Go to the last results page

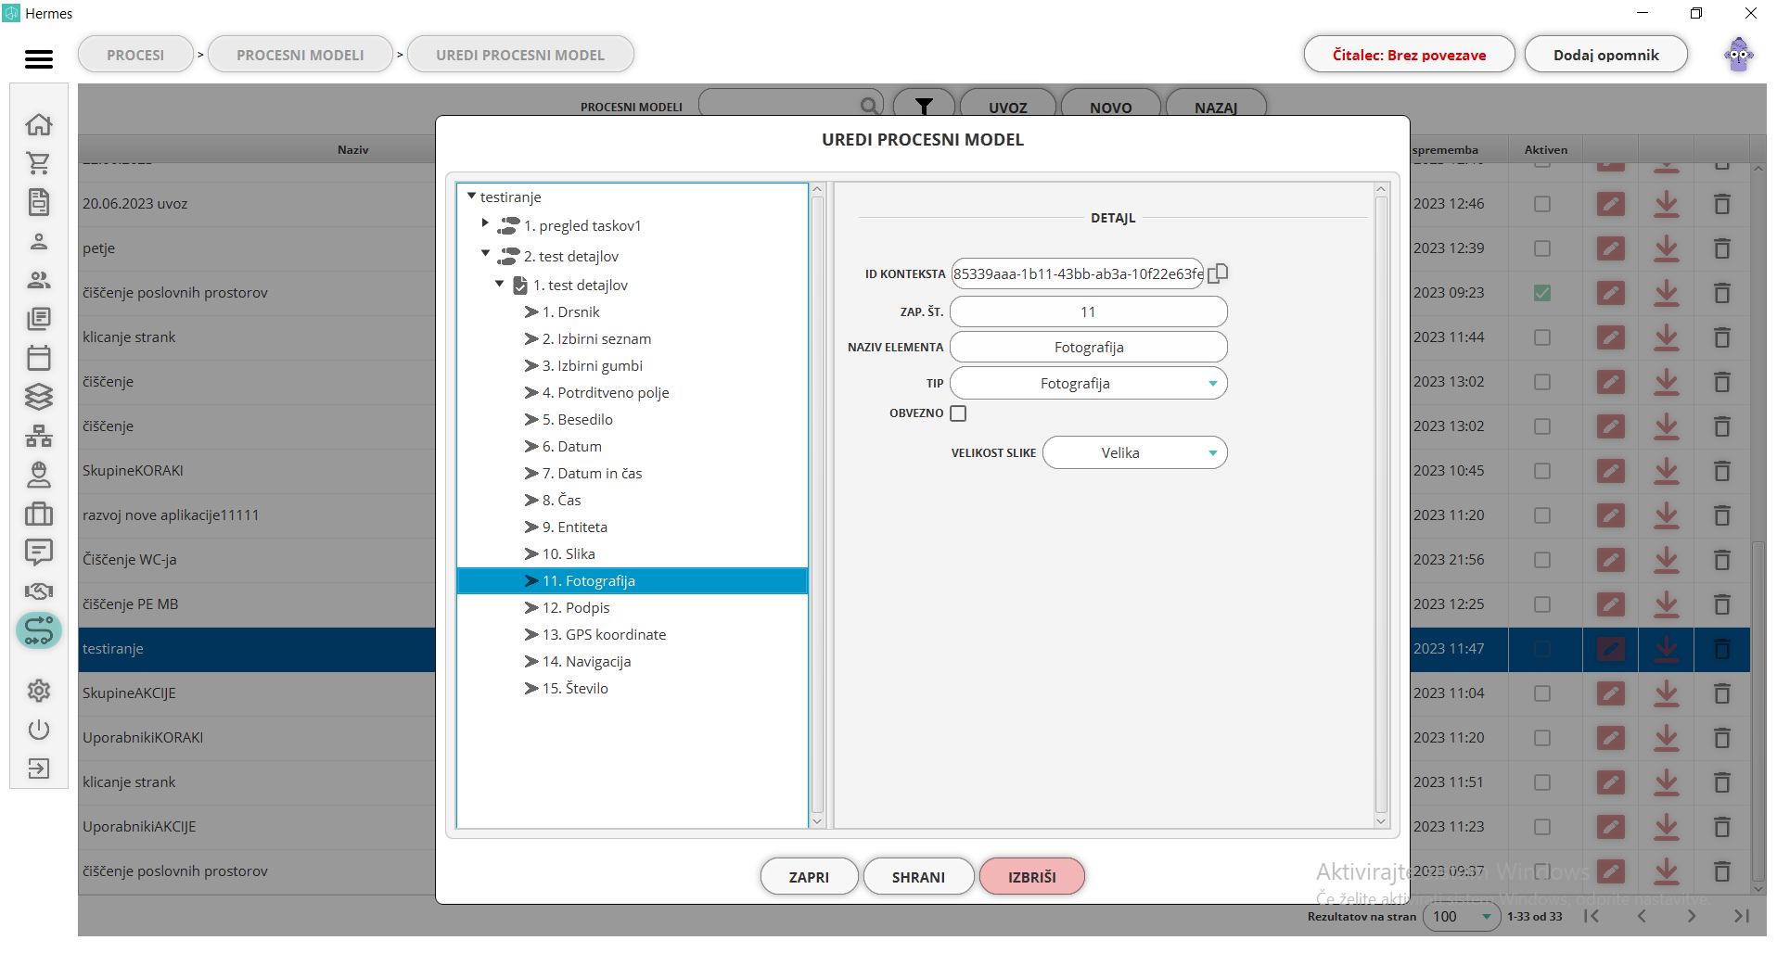1742,916
